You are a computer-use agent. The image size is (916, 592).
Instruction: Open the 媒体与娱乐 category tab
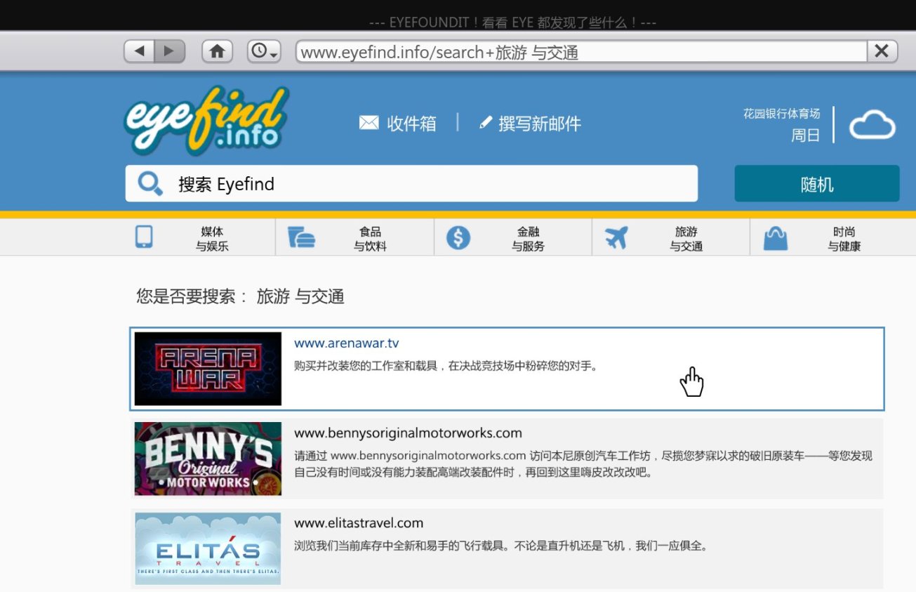click(198, 237)
